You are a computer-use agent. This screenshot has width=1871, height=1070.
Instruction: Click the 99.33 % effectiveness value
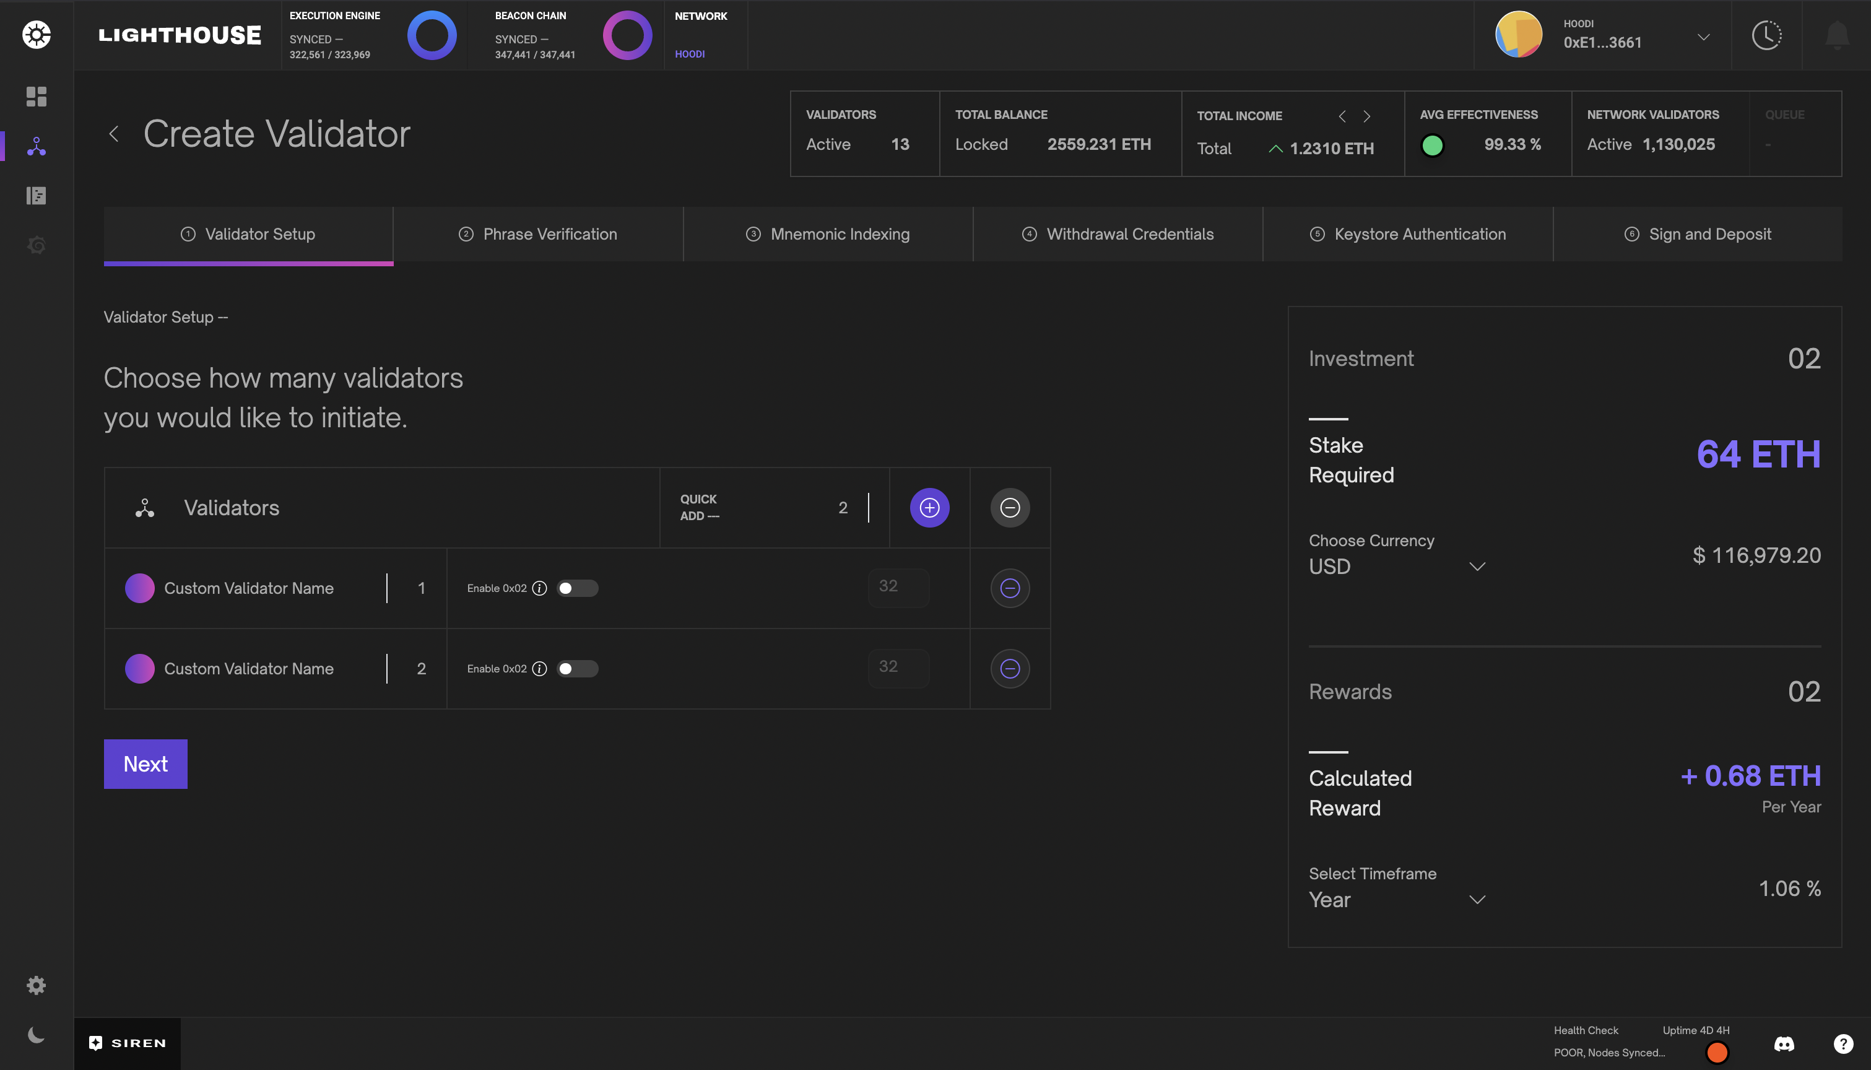click(1513, 145)
